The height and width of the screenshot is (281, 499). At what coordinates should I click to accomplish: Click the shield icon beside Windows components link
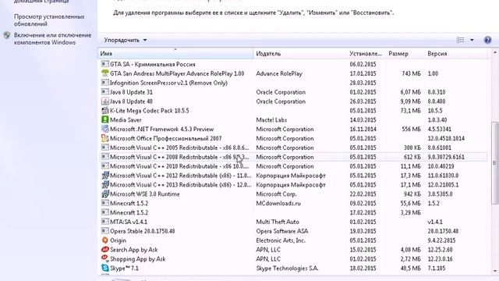[x=7, y=35]
